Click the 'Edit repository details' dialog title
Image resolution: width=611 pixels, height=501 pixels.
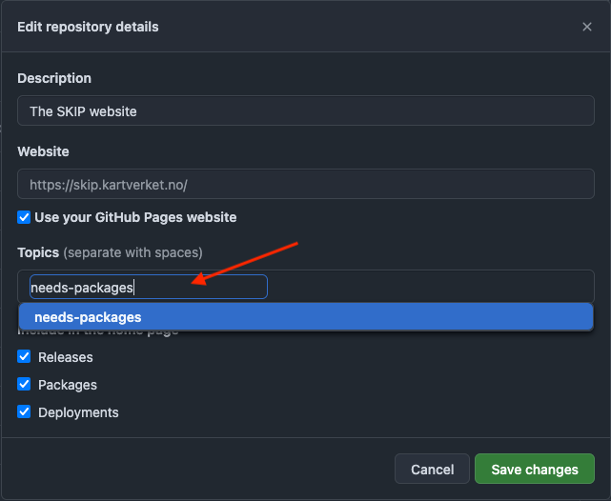click(88, 27)
